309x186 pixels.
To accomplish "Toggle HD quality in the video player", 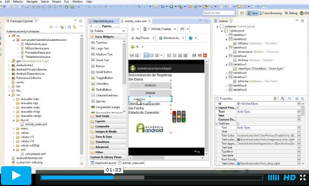I will click(x=289, y=178).
